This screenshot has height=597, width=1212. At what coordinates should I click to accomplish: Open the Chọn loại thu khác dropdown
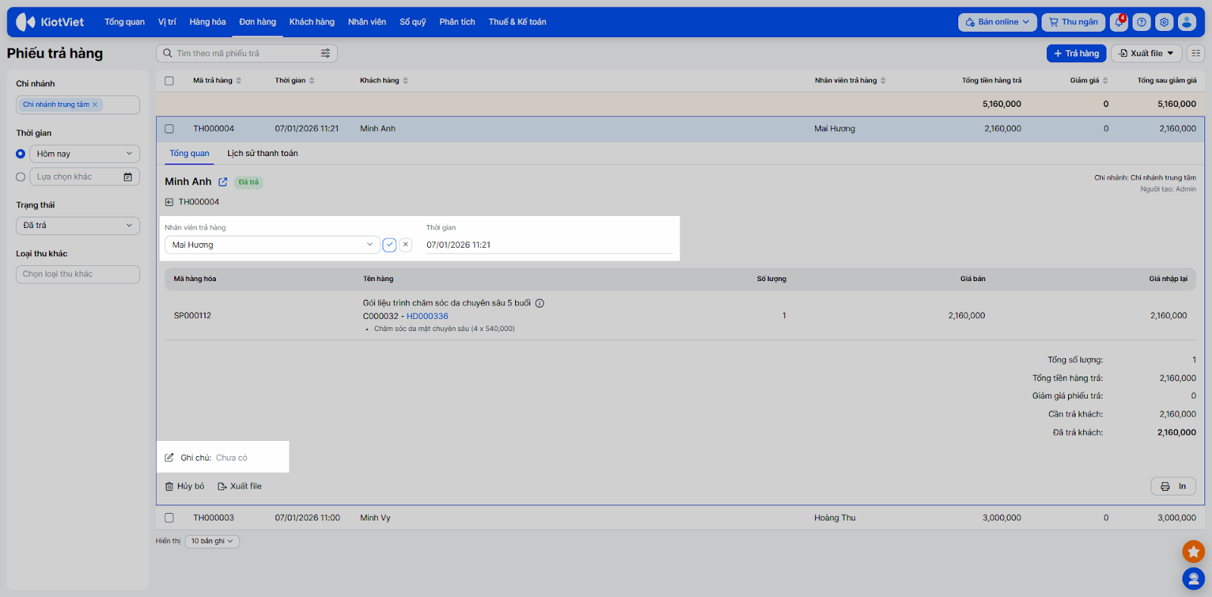(78, 274)
